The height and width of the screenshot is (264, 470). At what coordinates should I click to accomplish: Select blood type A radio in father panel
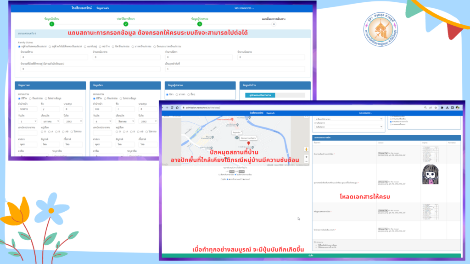[x=124, y=132]
